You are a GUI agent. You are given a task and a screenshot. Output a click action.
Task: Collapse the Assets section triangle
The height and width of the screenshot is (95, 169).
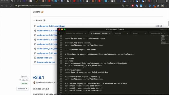click(34, 20)
